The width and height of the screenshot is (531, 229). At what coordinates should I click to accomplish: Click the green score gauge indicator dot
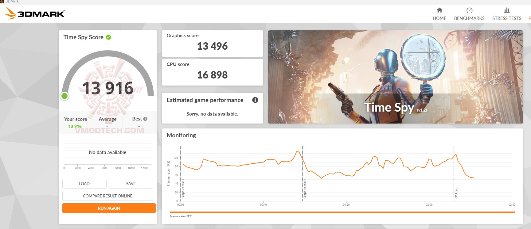click(64, 96)
